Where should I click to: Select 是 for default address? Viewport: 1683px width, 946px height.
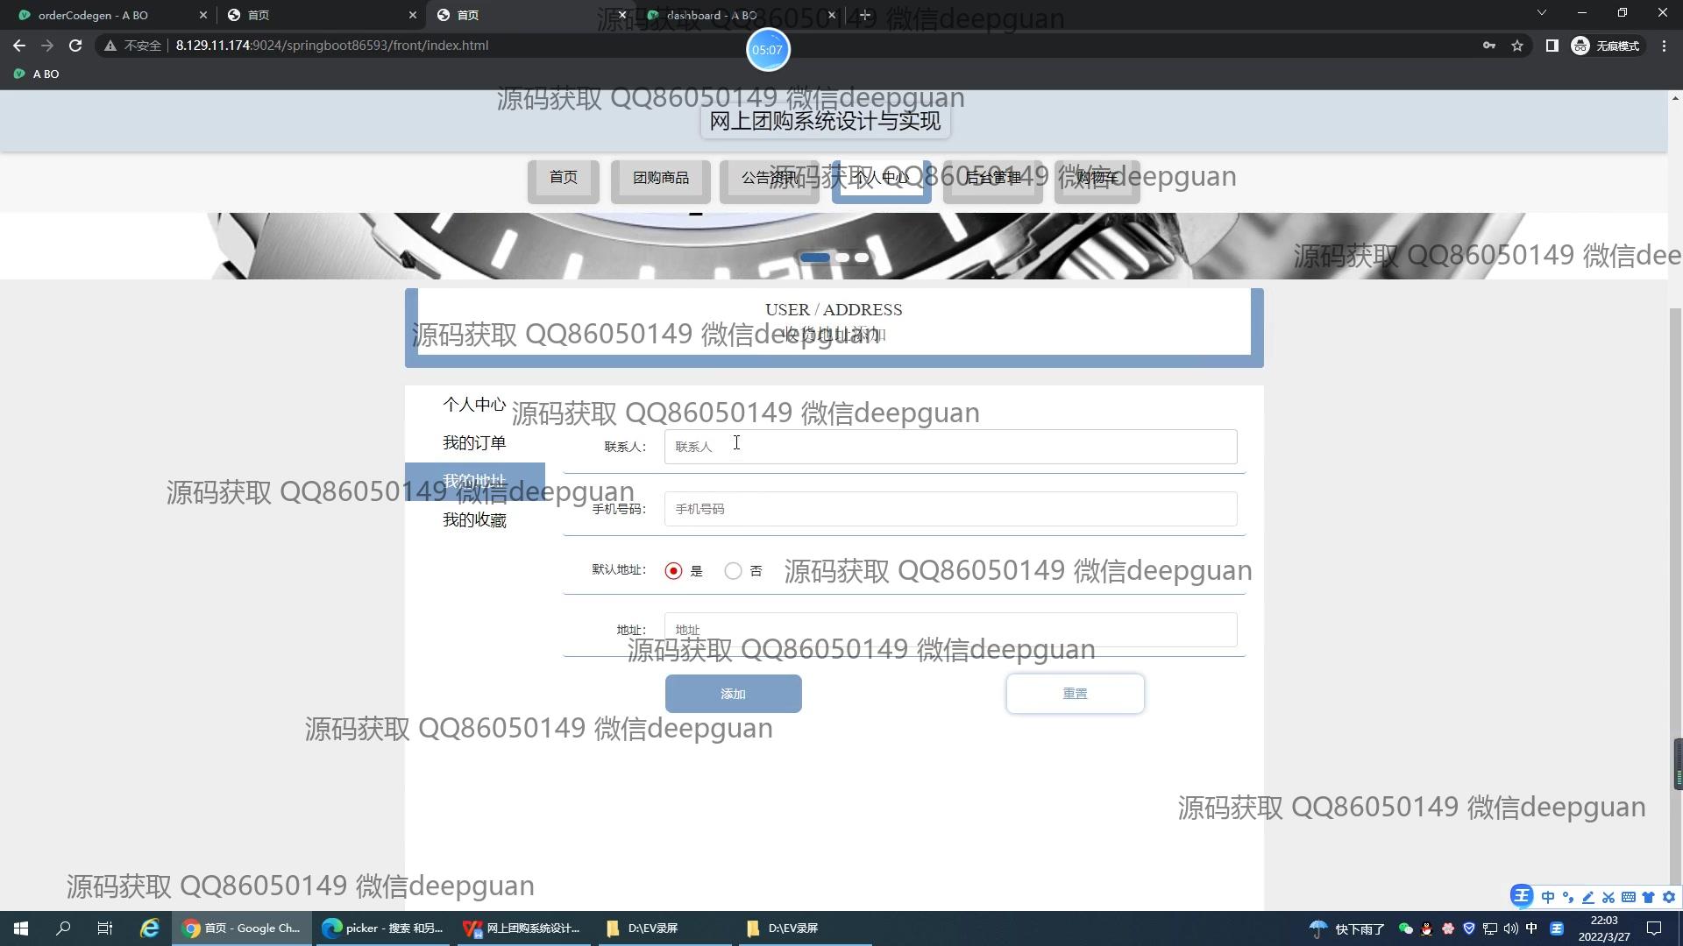pyautogui.click(x=673, y=571)
